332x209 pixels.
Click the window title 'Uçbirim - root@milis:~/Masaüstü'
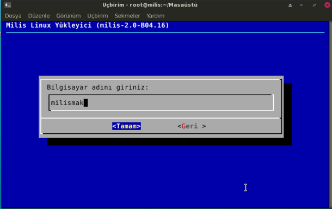click(150, 5)
